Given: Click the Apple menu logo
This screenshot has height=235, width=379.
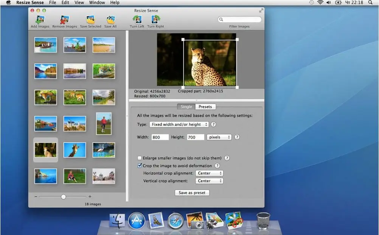Looking at the screenshot, I should pos(8,2).
